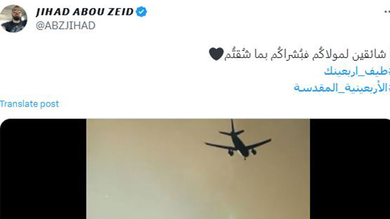
Task: Click the video's left black letterbox bar
Action: (43, 169)
